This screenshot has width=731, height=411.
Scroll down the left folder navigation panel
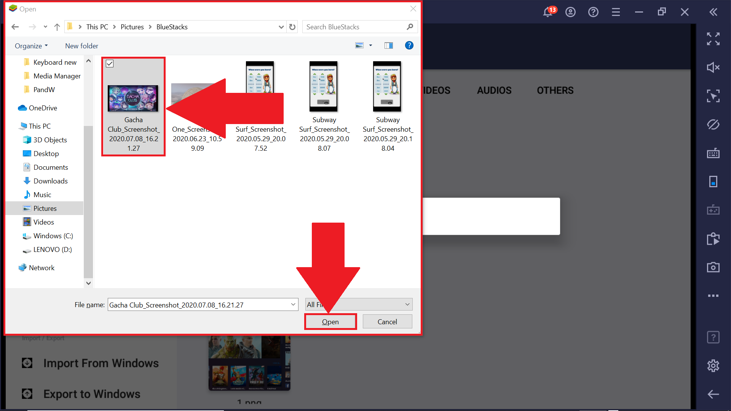(88, 283)
